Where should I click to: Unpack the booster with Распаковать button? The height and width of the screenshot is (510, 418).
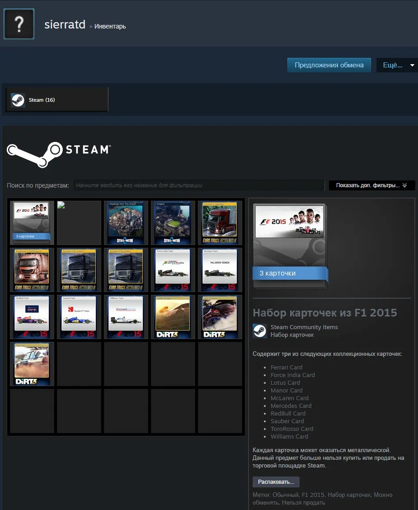[x=276, y=482]
